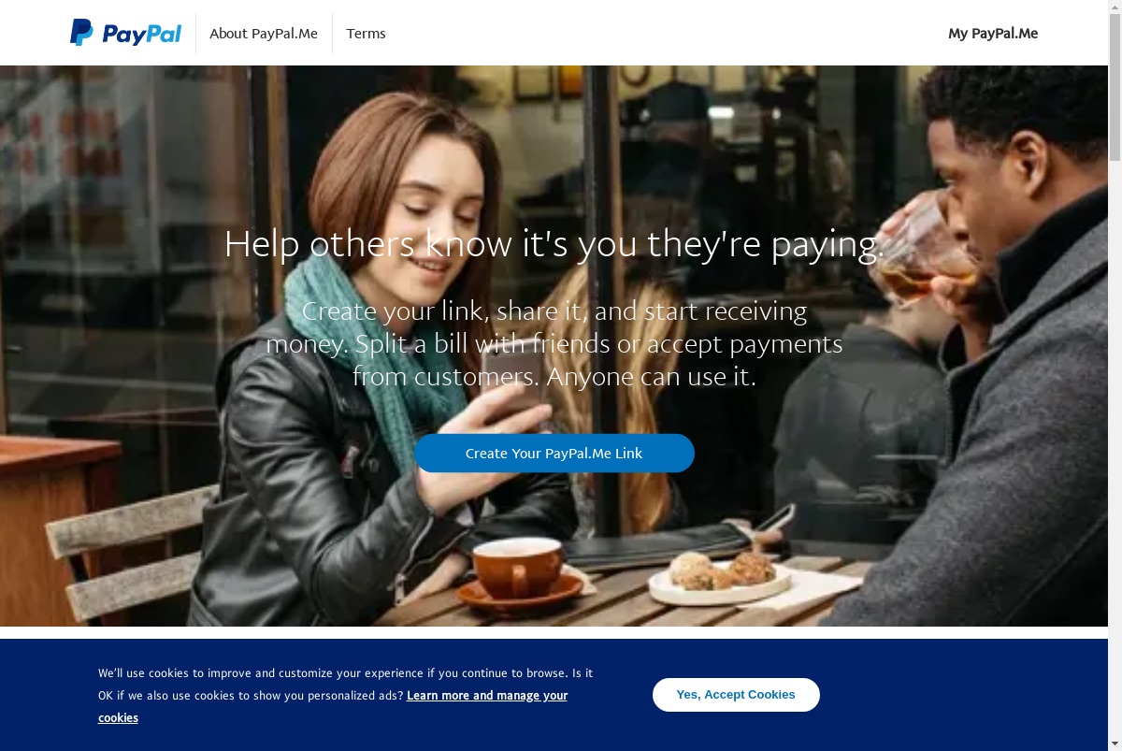Click the scrollbar up arrow
Screen dimensions: 1122x751
coord(1115,7)
